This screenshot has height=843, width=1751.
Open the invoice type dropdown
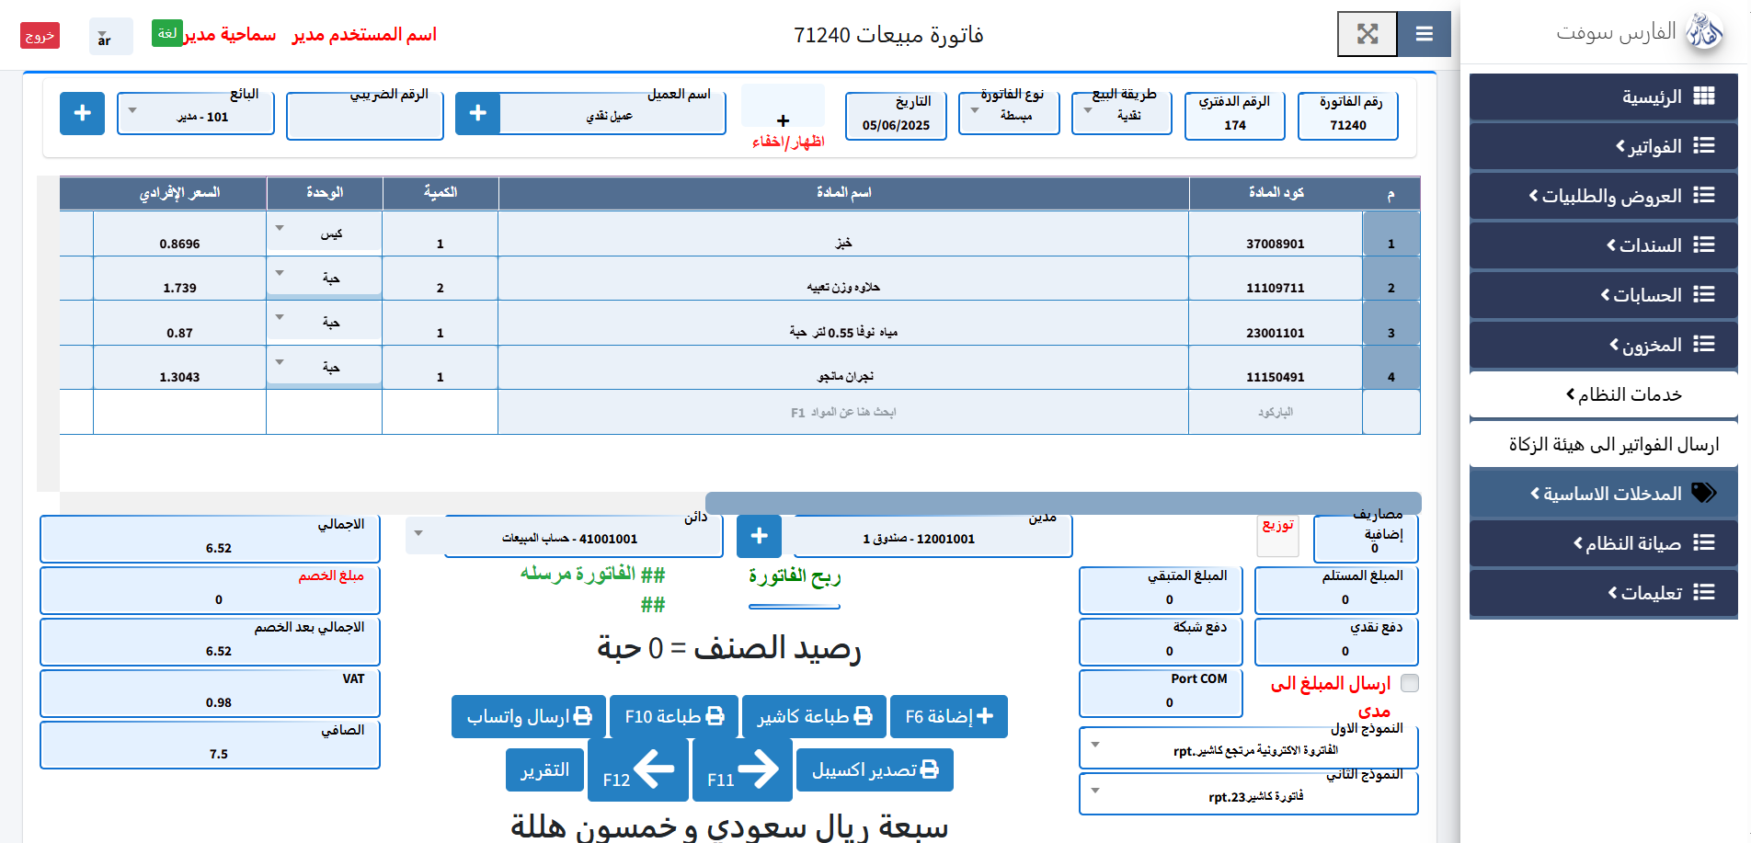click(1008, 115)
